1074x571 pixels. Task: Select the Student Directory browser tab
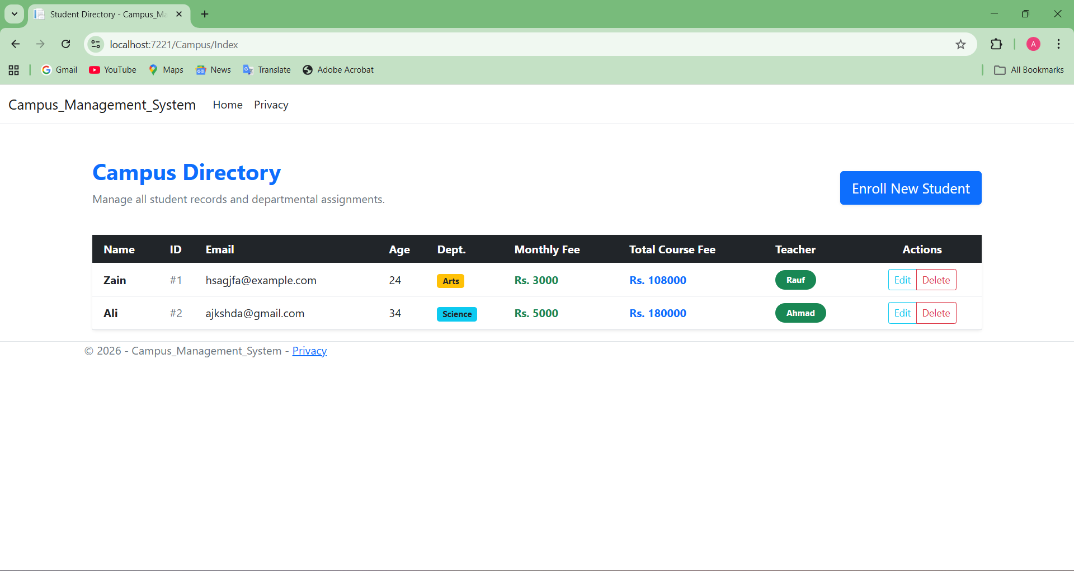coord(109,14)
